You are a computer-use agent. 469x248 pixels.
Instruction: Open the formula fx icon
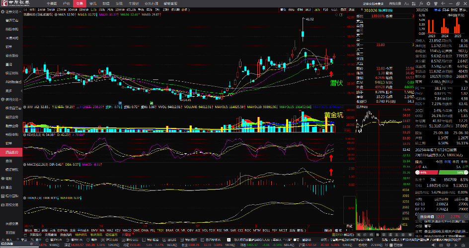tap(421, 3)
